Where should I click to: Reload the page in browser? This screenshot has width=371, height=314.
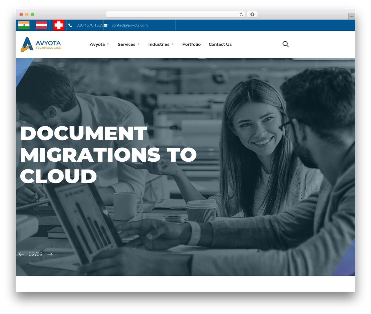[241, 14]
